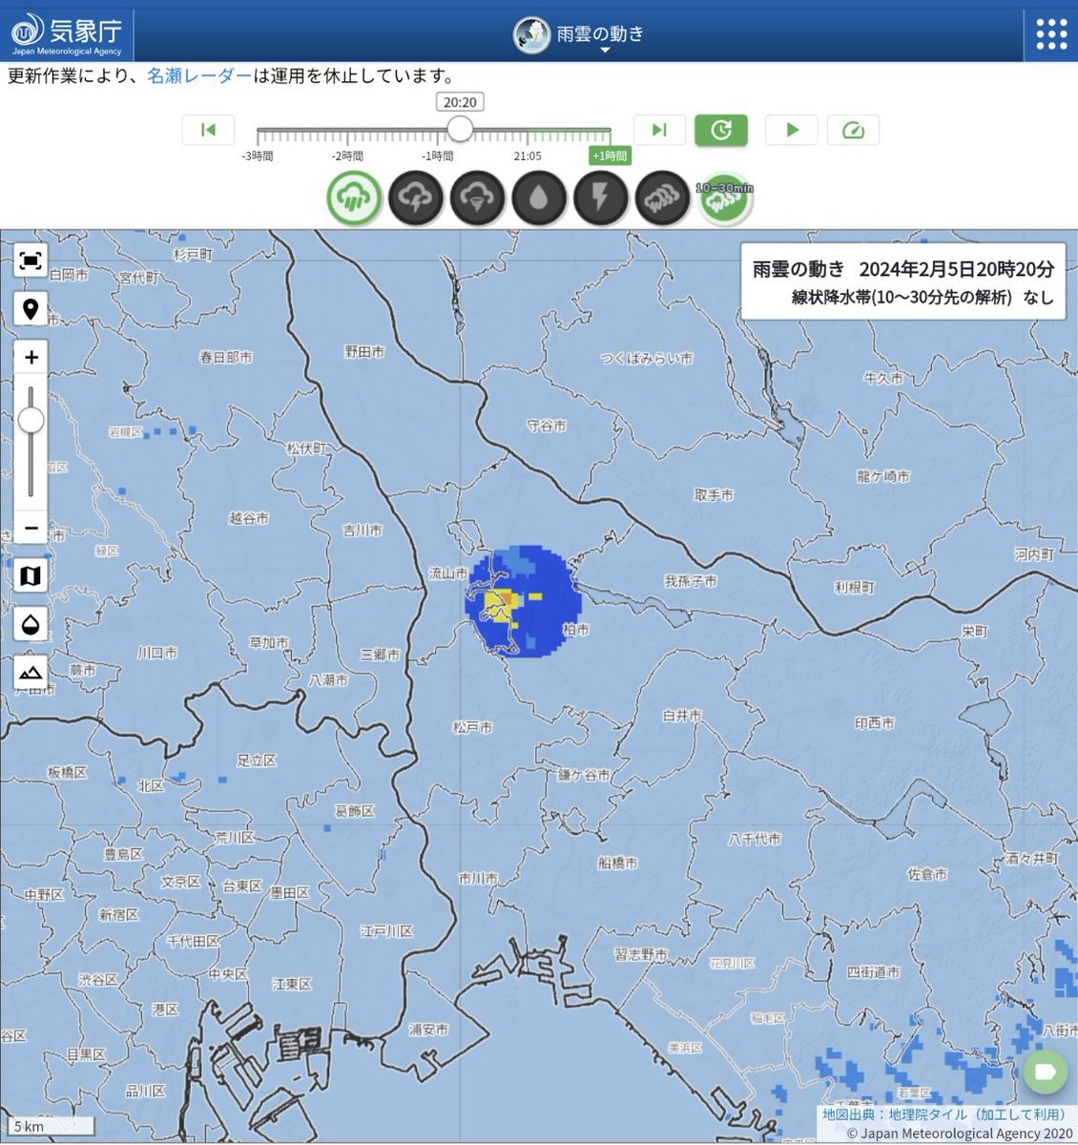1078x1145 pixels.
Task: Click the 21:05 current time label
Action: tap(528, 156)
